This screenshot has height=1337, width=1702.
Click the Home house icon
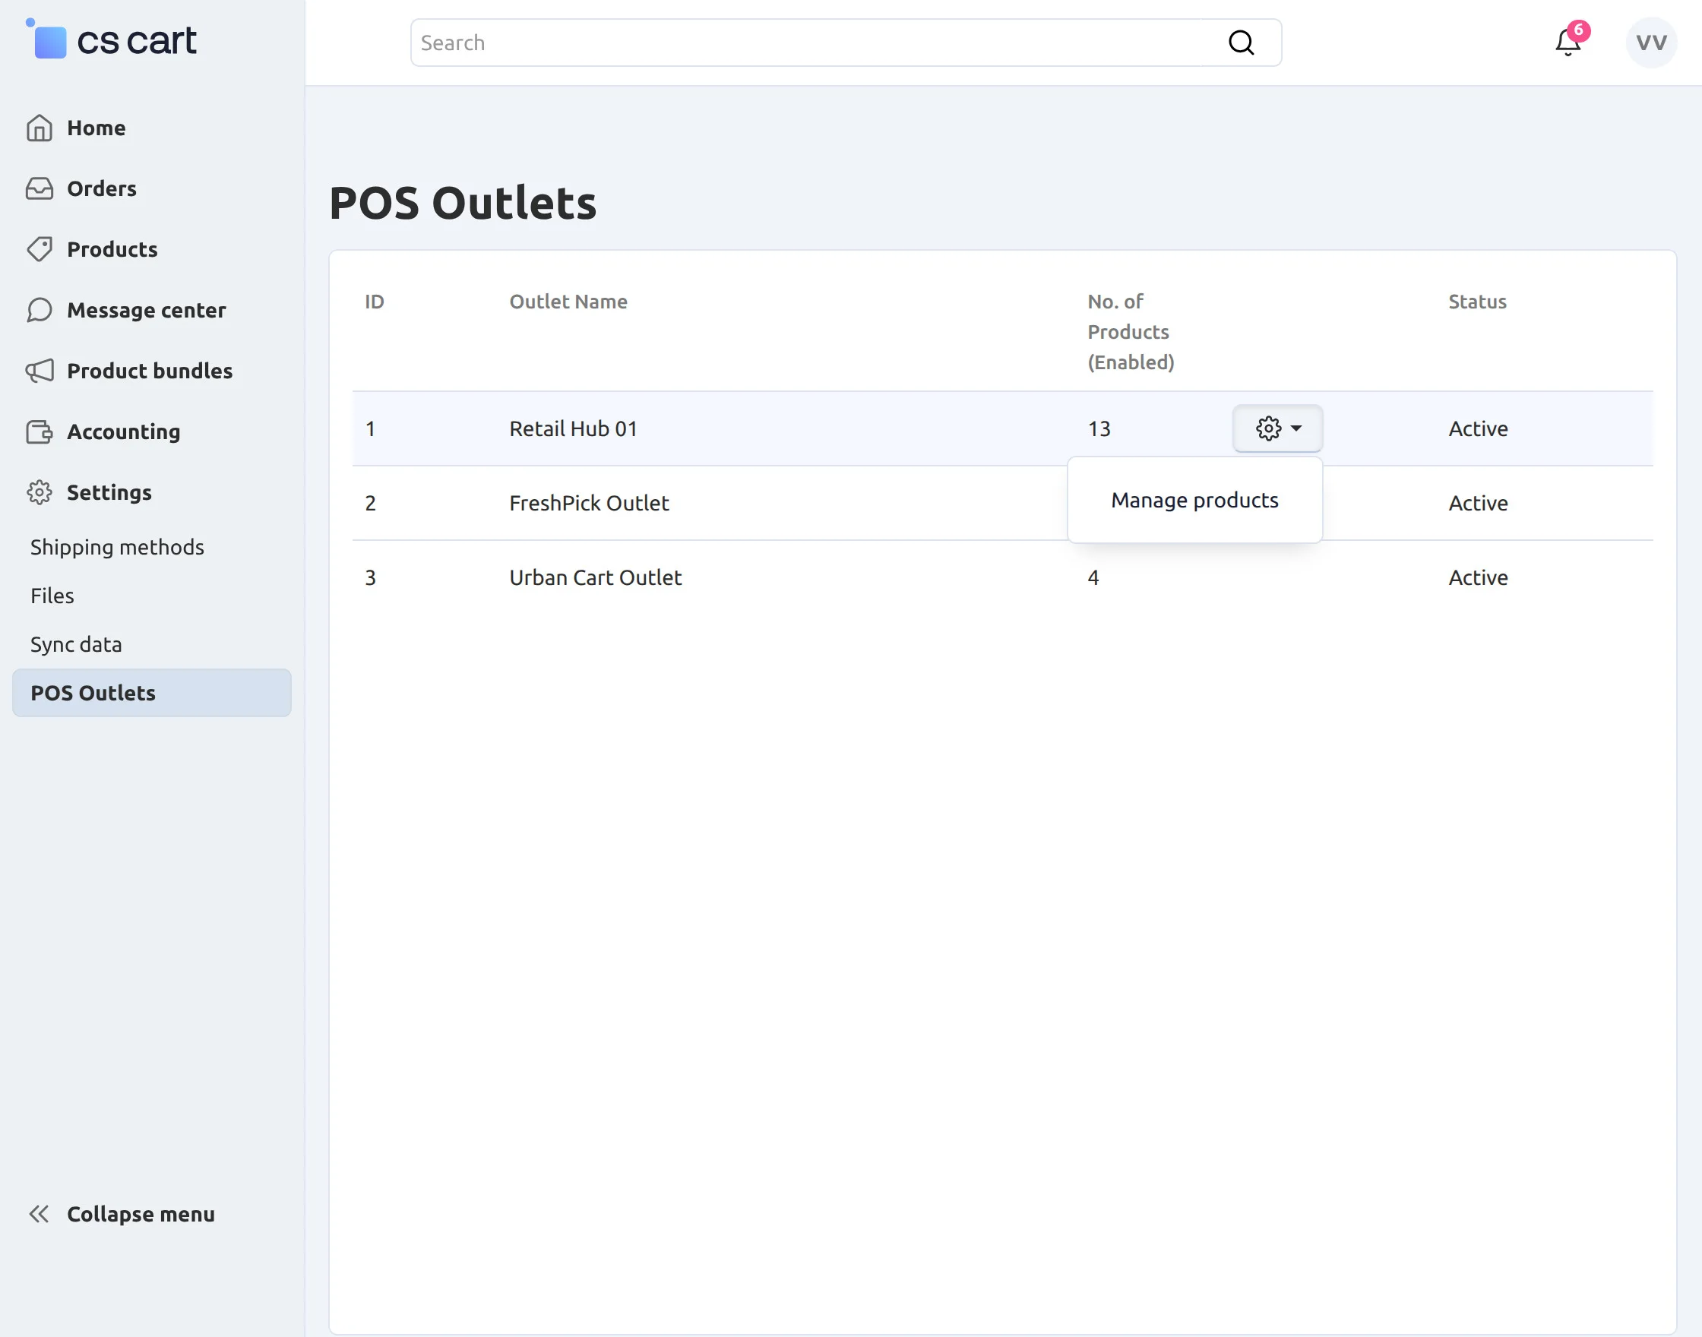pyautogui.click(x=40, y=128)
